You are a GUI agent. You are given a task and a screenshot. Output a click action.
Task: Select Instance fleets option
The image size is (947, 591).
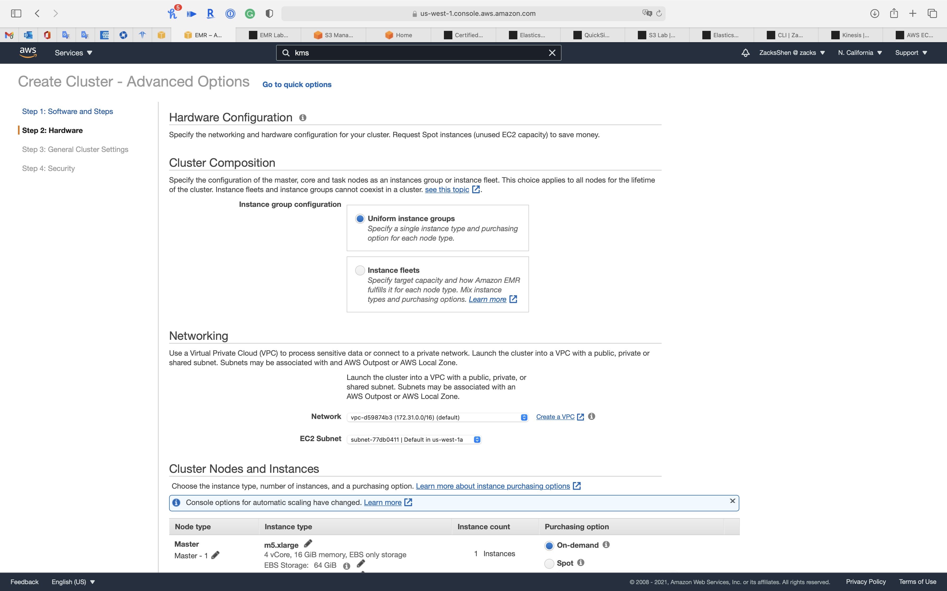360,270
